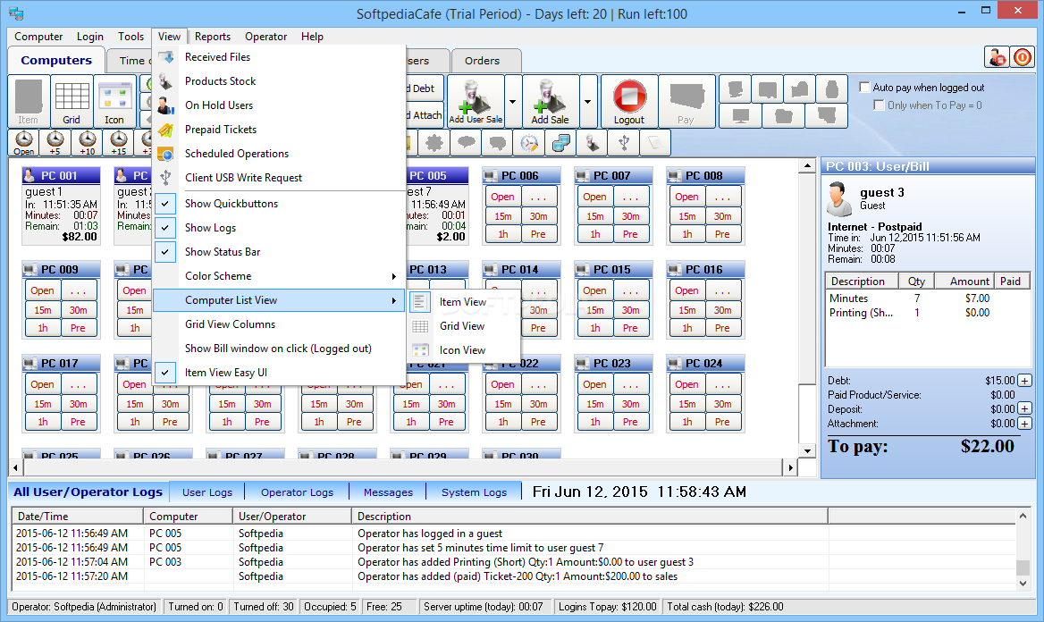
Task: Click 1h button on PC 008
Action: 687,234
